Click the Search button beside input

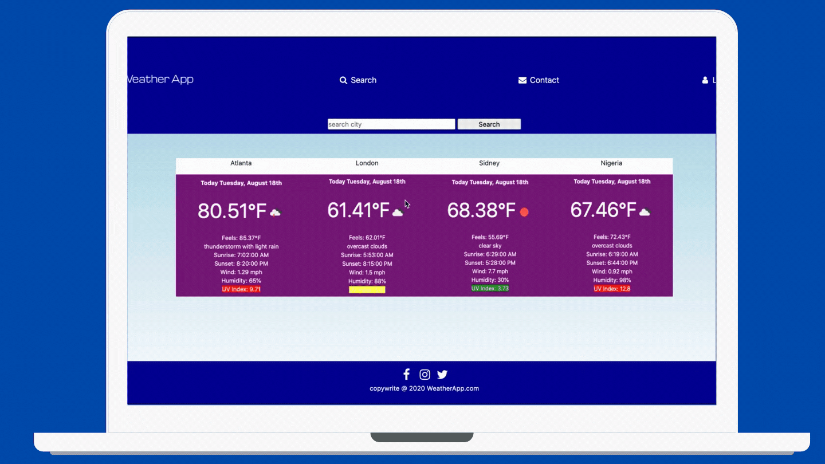pos(489,124)
